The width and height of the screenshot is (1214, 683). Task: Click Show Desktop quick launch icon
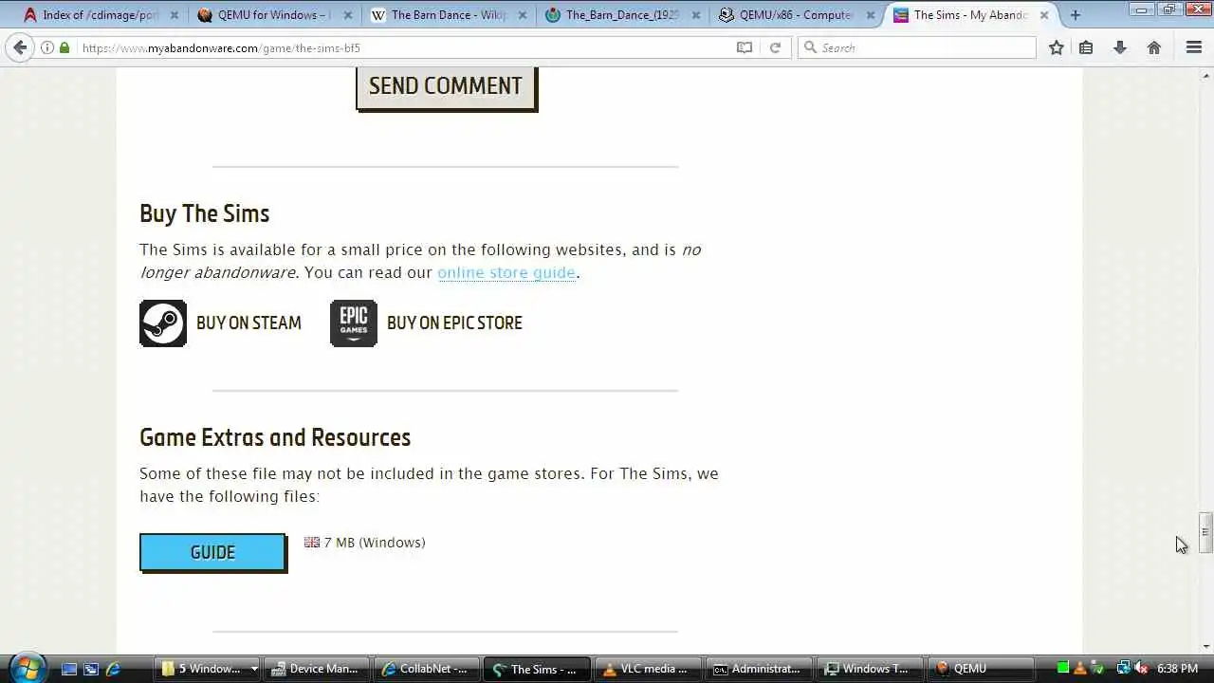69,669
